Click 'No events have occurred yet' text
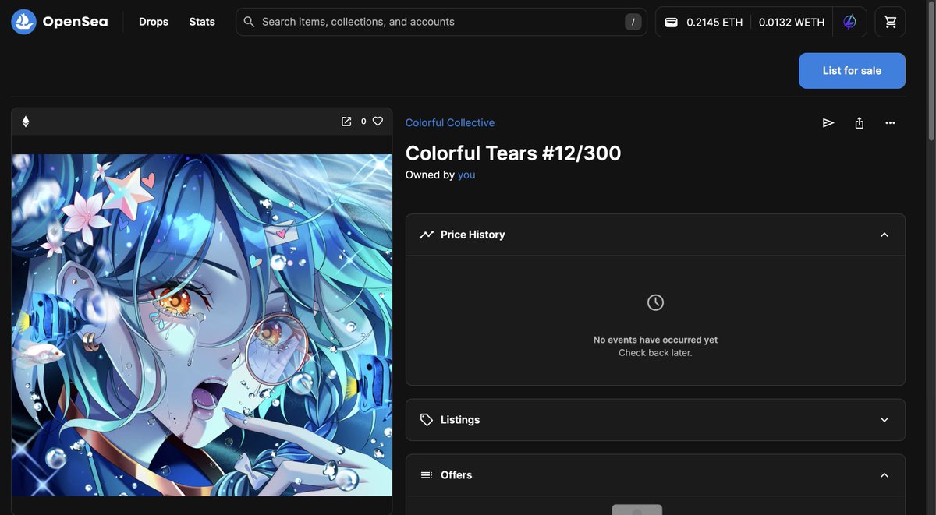936x515 pixels. click(655, 340)
